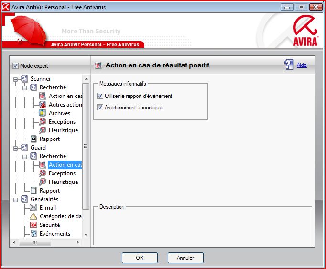Confirm settings with OK button

[x=140, y=258]
